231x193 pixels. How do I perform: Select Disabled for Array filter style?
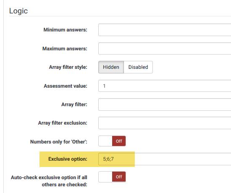pos(138,67)
